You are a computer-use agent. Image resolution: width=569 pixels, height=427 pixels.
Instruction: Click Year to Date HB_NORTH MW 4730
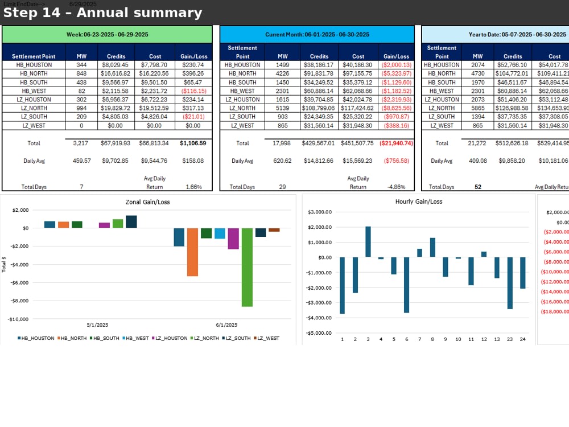coord(478,73)
